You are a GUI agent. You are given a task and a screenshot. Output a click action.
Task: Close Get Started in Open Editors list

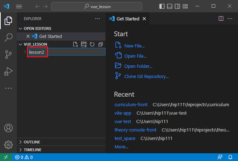pos(28,36)
